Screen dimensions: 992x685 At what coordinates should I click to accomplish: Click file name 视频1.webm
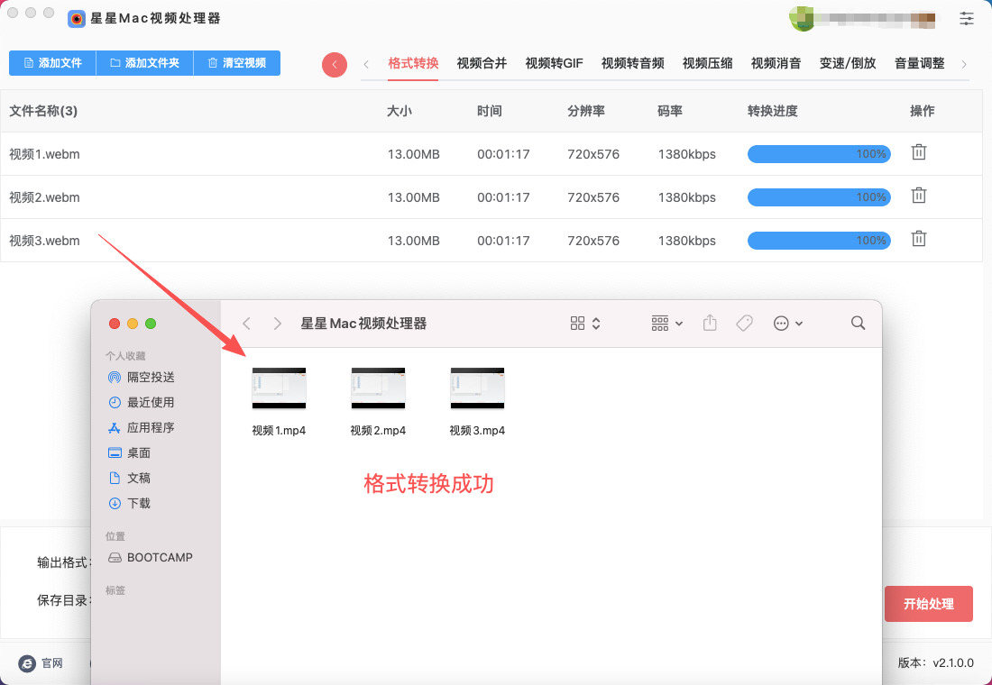coord(44,154)
